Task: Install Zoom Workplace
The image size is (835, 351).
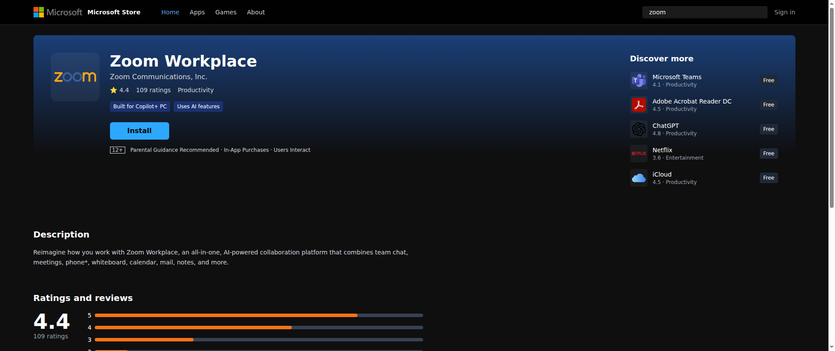Action: click(140, 131)
